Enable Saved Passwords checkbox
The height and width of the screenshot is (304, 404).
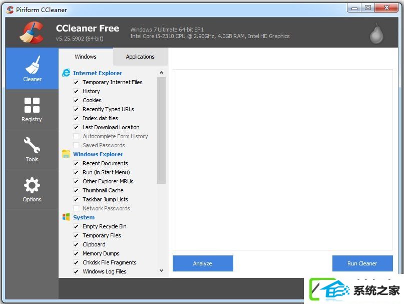point(76,145)
